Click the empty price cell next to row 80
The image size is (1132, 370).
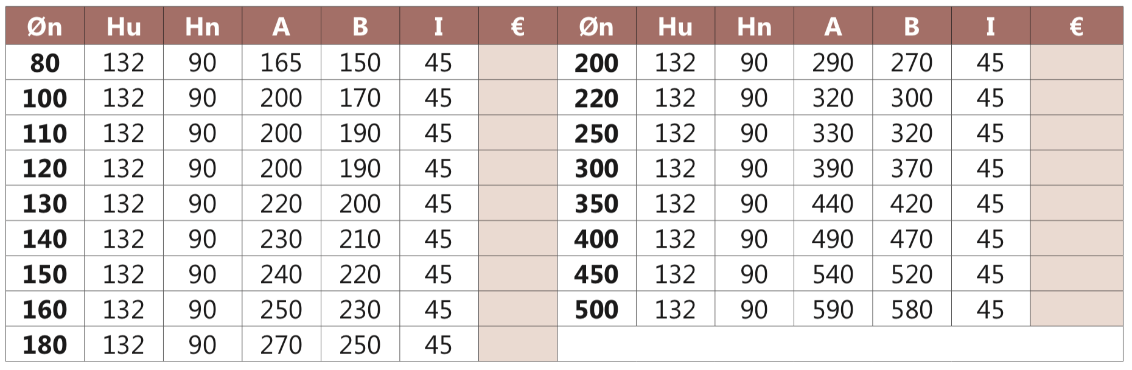[518, 62]
